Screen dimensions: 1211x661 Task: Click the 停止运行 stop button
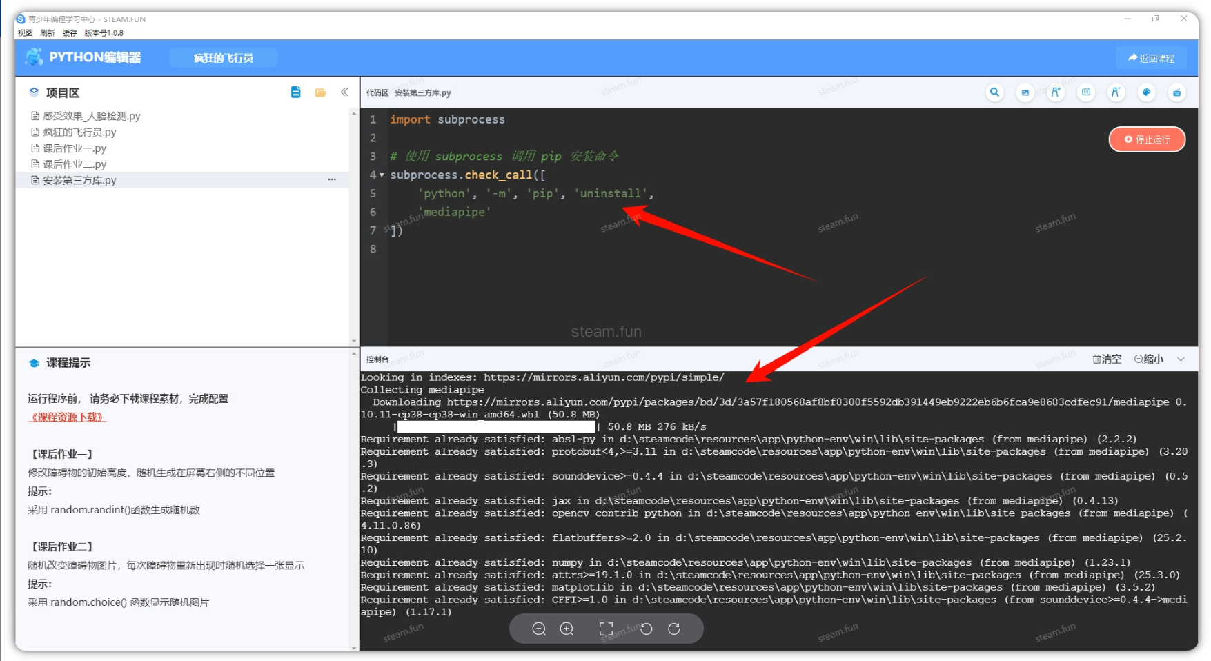click(1147, 139)
